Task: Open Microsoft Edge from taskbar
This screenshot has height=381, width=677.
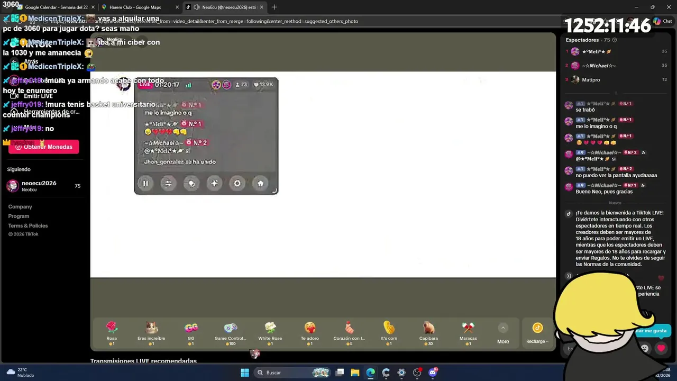Action: tap(370, 373)
